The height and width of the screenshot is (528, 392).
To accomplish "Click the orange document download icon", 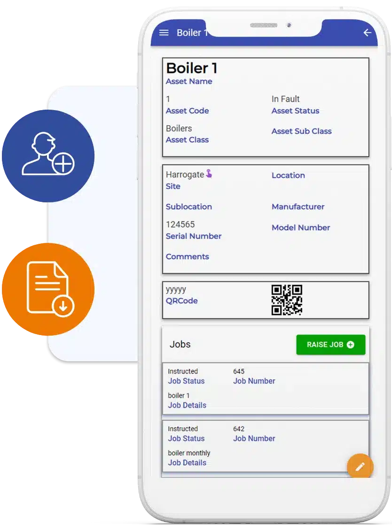I will (48, 289).
